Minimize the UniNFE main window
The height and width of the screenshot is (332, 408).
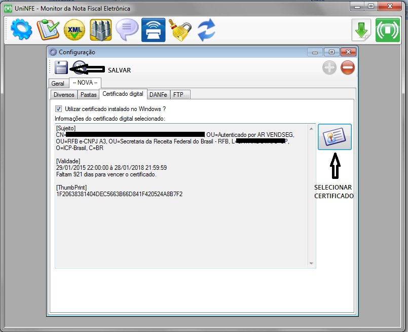[x=357, y=7]
